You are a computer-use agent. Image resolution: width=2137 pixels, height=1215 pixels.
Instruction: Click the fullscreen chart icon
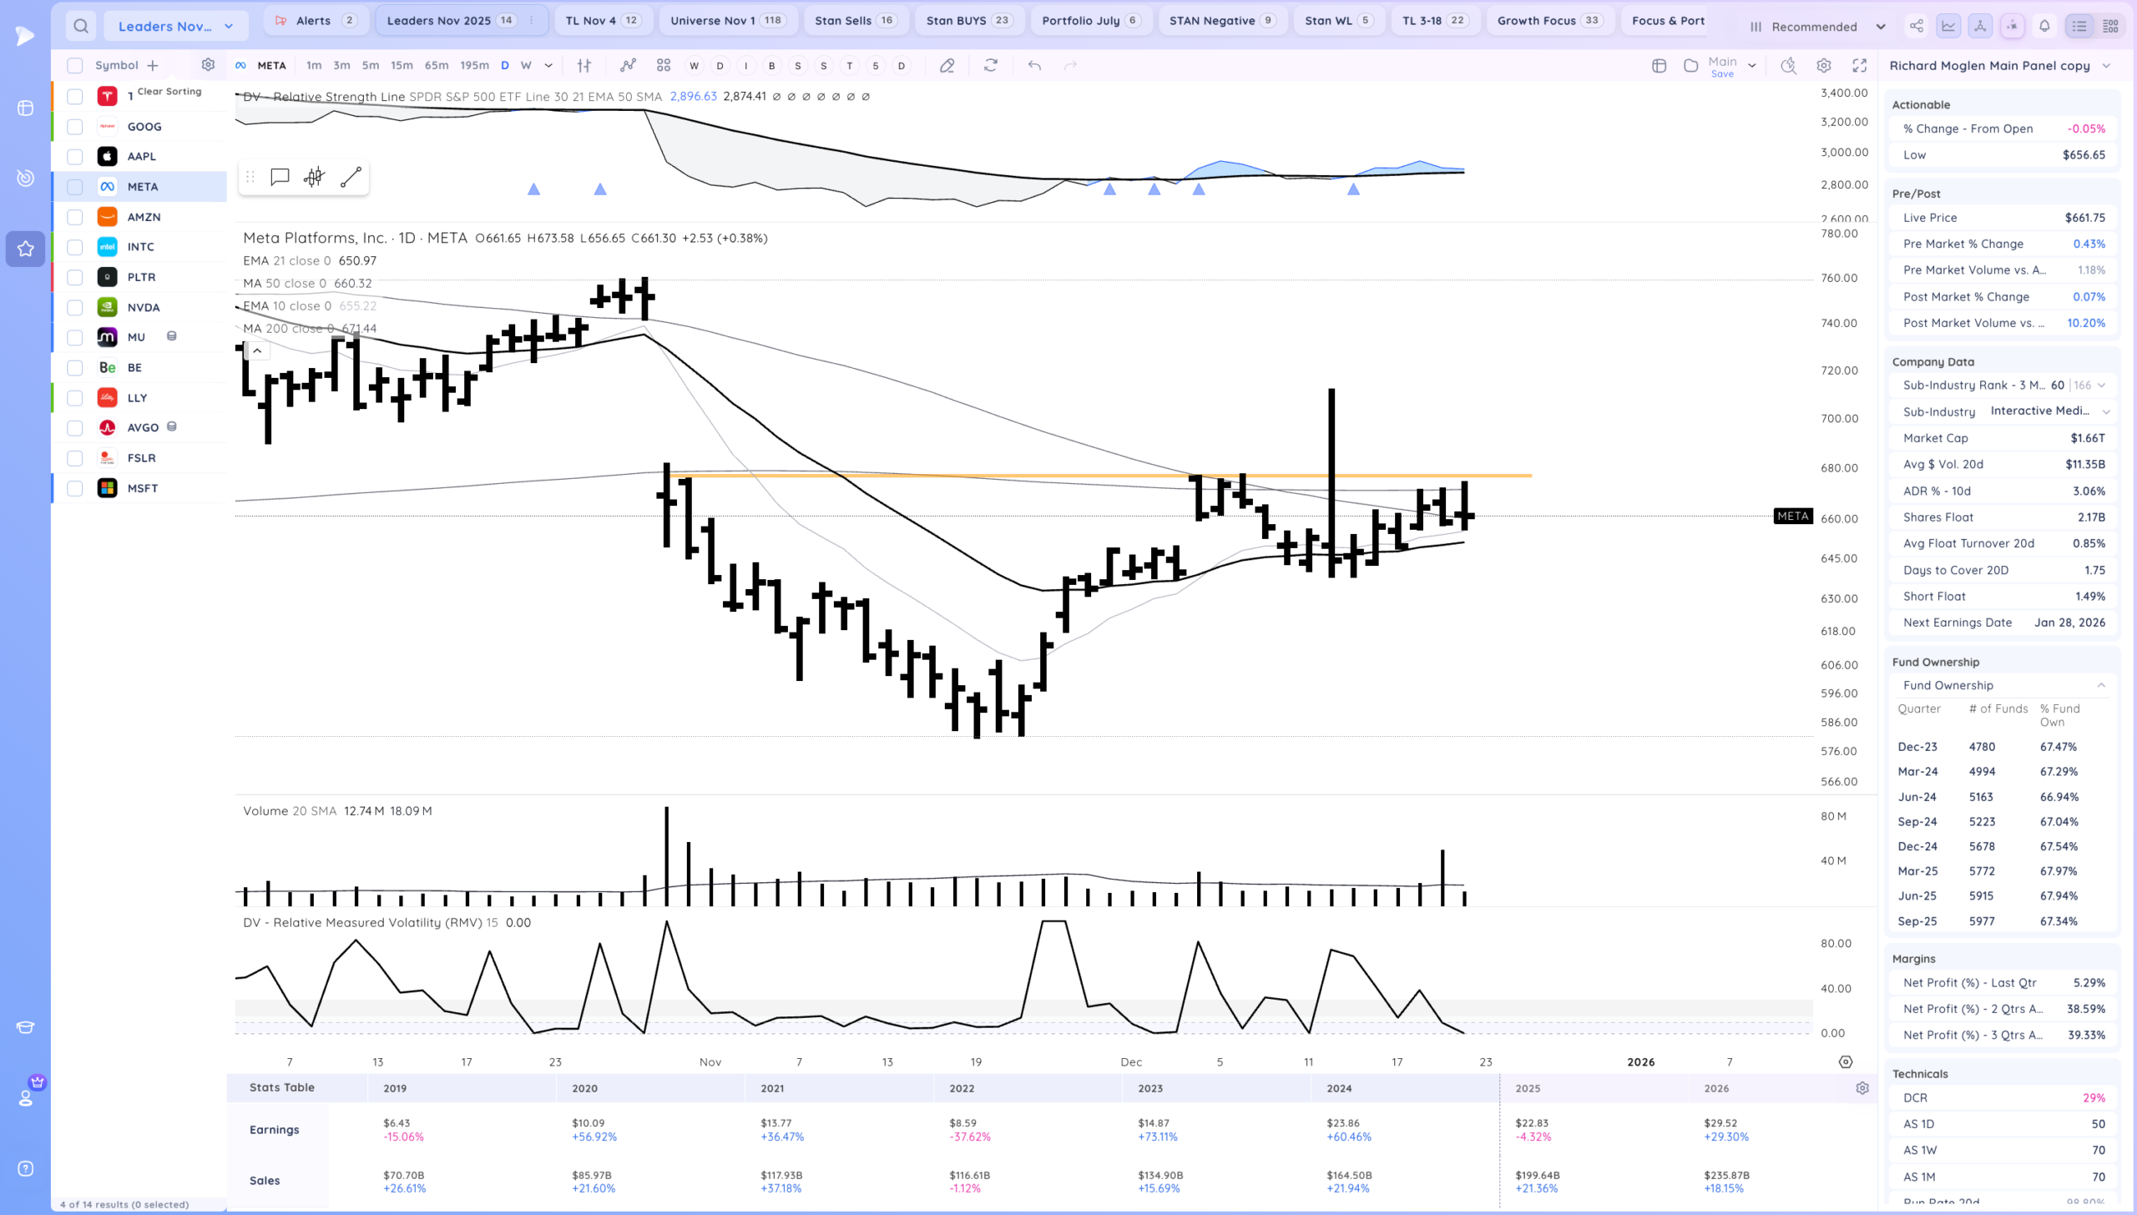point(1859,65)
